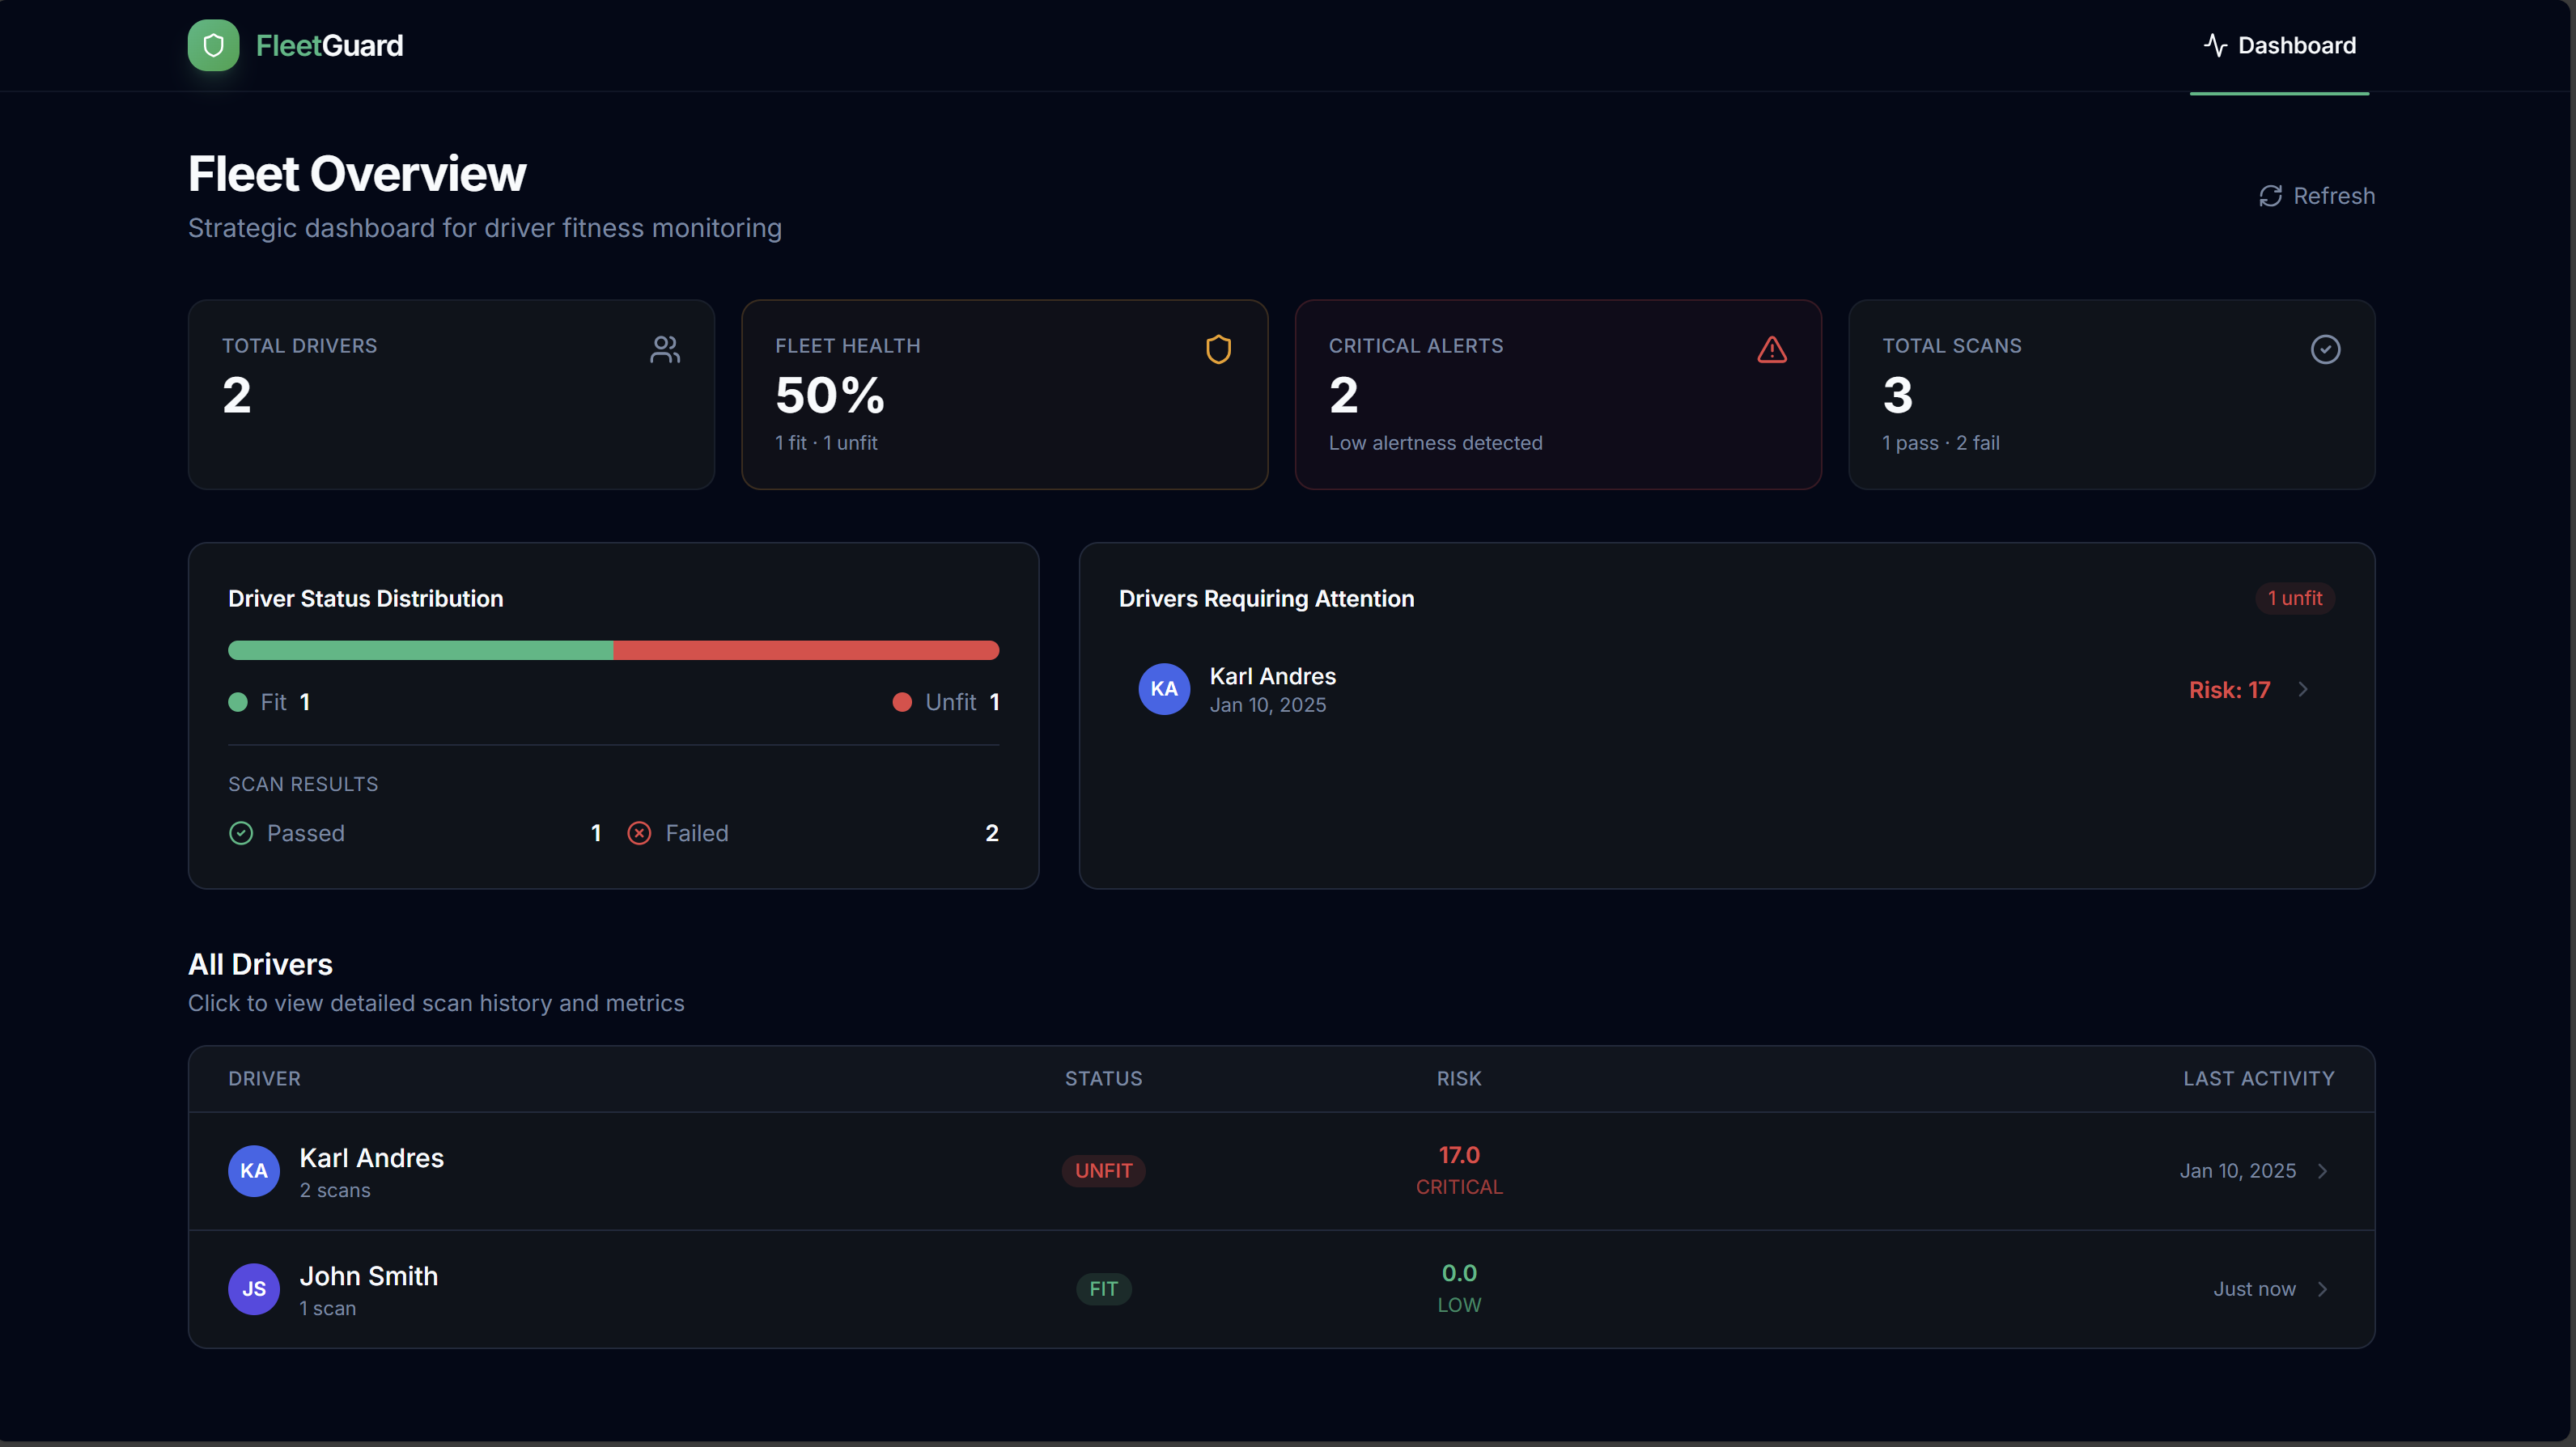Click the Fleet Health shield icon
The height and width of the screenshot is (1447, 2576).
click(1218, 349)
